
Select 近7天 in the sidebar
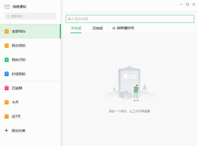[x=30, y=116]
